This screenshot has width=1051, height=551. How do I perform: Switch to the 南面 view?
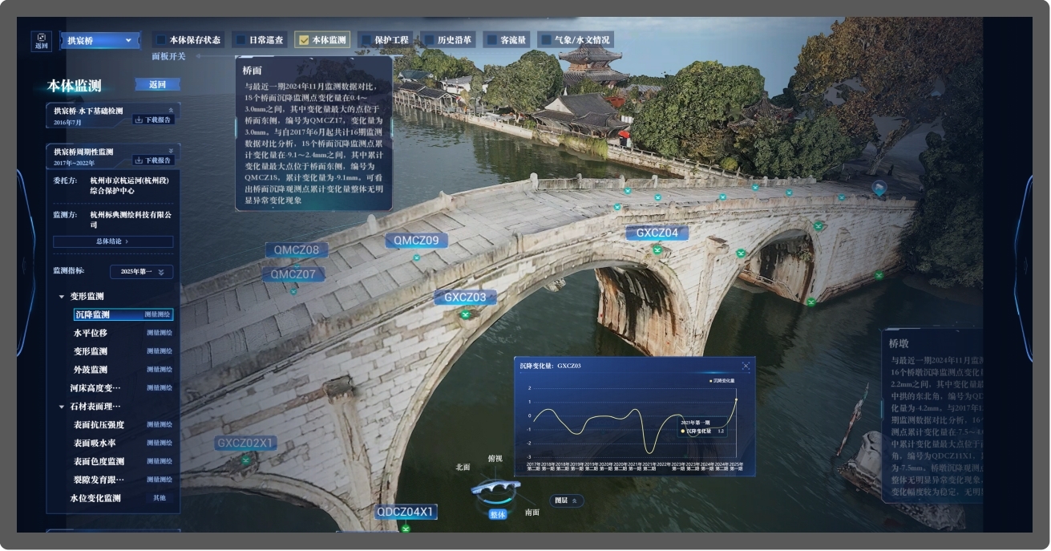(532, 513)
